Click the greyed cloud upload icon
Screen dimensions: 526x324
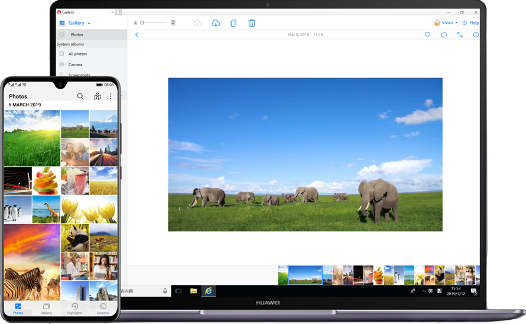197,23
